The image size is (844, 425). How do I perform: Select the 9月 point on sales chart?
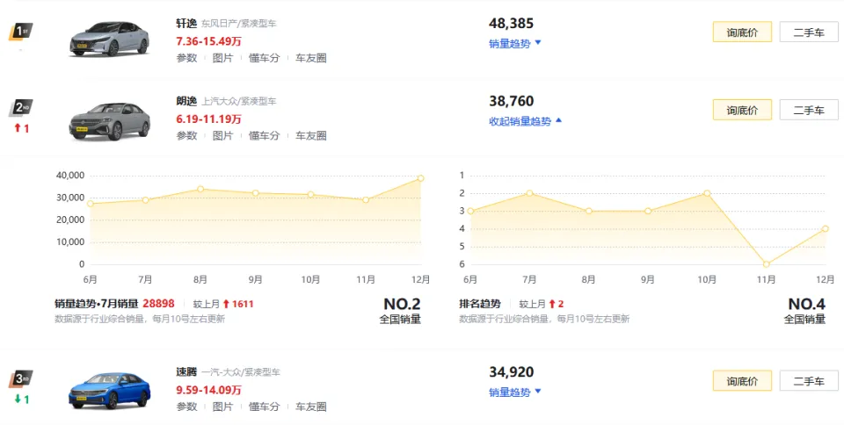pyautogui.click(x=256, y=193)
